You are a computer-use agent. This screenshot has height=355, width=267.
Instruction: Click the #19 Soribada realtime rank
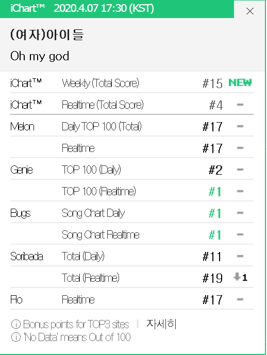tap(212, 278)
